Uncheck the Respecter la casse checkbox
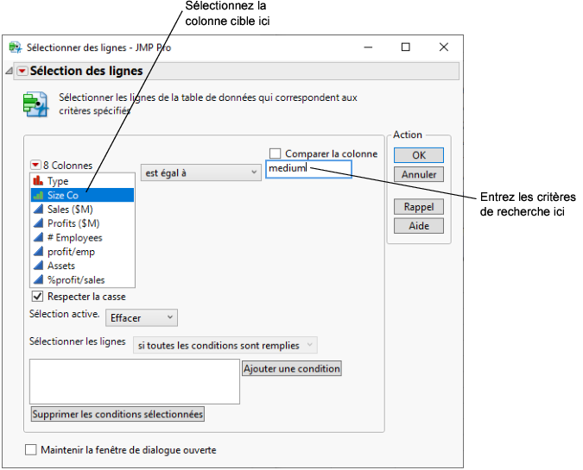The width and height of the screenshot is (583, 470). (37, 297)
